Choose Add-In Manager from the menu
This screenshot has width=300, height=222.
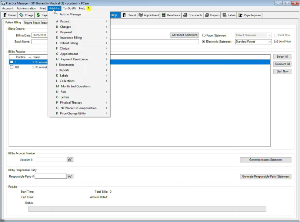tap(70, 14)
